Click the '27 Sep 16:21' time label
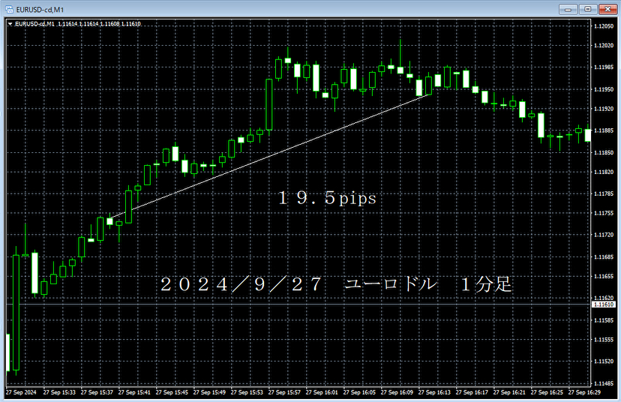The image size is (621, 402). pyautogui.click(x=509, y=392)
